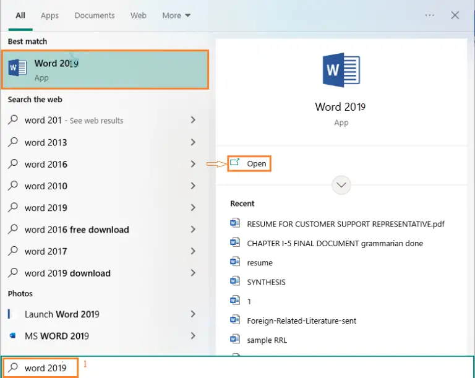Click the Word file icon beside SYNTHESIS
Screen dimensions: 475x378
pos(235,281)
